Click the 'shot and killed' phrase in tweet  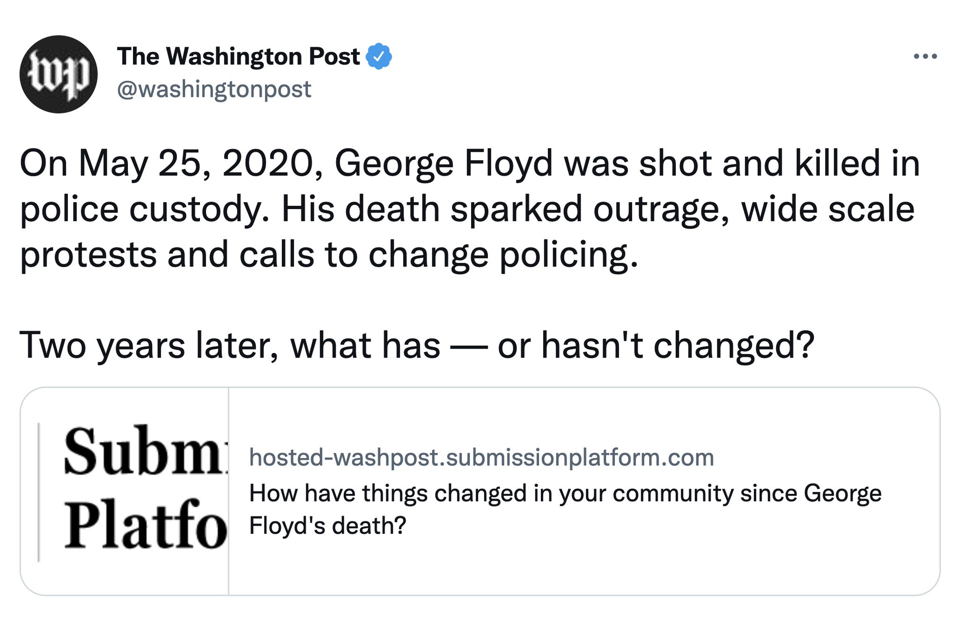click(760, 163)
